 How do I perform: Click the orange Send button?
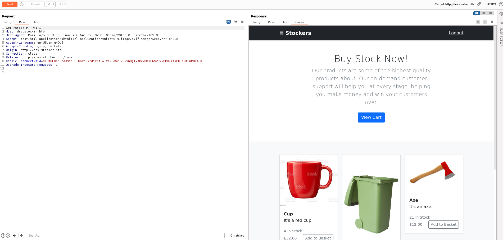coord(10,4)
